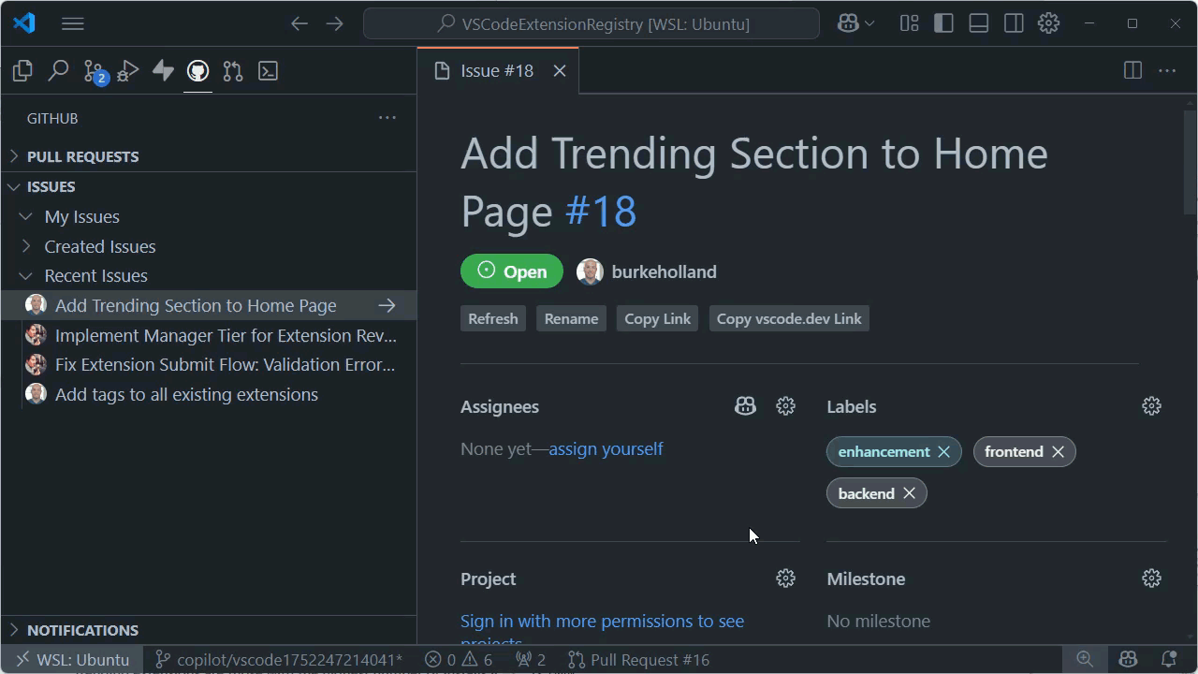Screen dimensions: 1198x674
Task: Click the assign yourself link
Action: (606, 448)
